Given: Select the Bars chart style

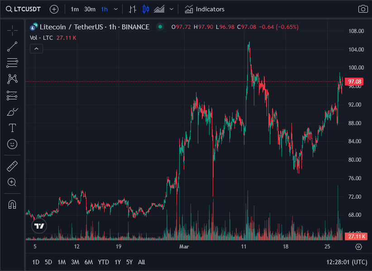Looking at the screenshot, I should [x=133, y=9].
